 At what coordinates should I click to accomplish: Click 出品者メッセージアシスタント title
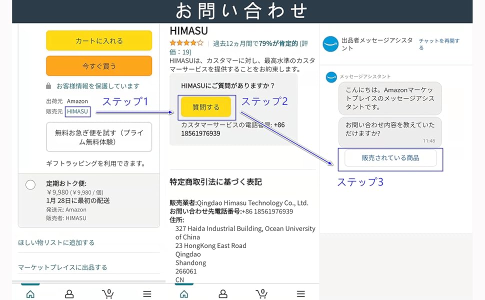[377, 44]
